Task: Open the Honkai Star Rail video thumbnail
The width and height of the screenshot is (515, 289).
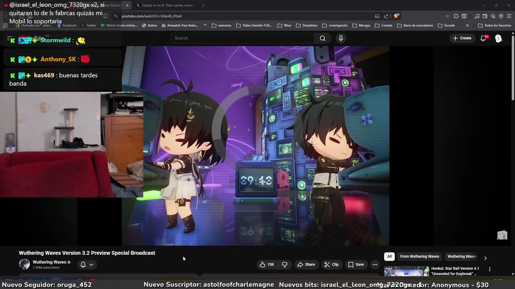Action: pos(406,272)
